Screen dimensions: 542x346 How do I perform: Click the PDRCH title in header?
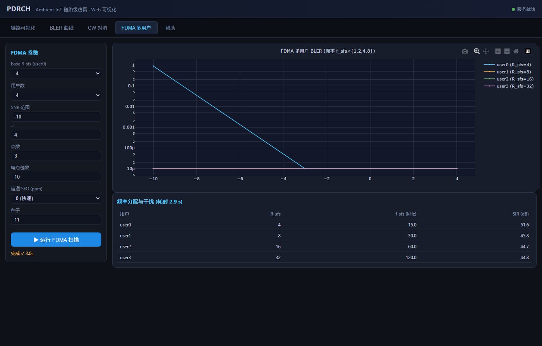pyautogui.click(x=19, y=9)
